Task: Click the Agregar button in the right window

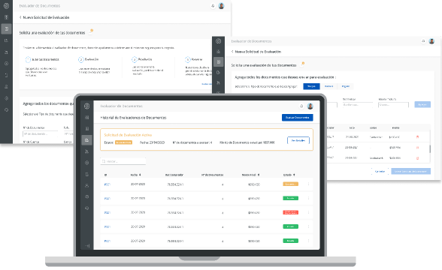Action: pos(422,105)
